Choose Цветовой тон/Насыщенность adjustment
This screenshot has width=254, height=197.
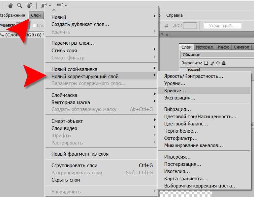click(205, 117)
